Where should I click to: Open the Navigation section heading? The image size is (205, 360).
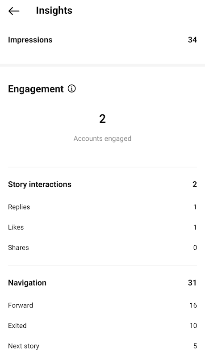point(27,283)
